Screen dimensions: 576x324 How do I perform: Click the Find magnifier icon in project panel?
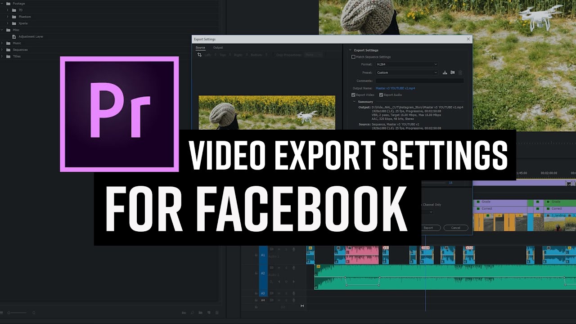pos(192,312)
